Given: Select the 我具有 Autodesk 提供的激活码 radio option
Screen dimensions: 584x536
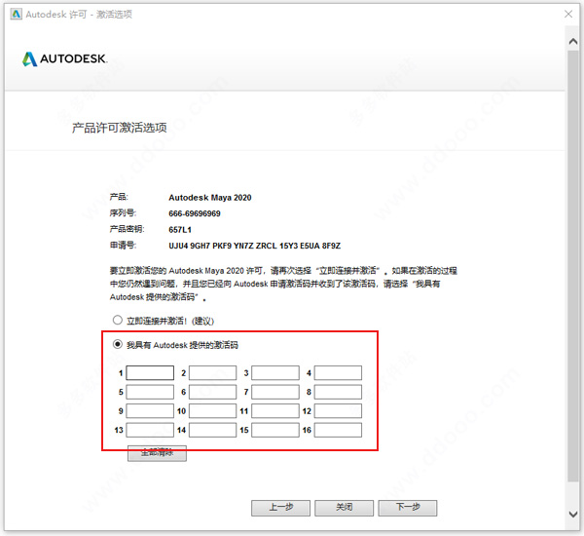Looking at the screenshot, I should click(x=118, y=344).
